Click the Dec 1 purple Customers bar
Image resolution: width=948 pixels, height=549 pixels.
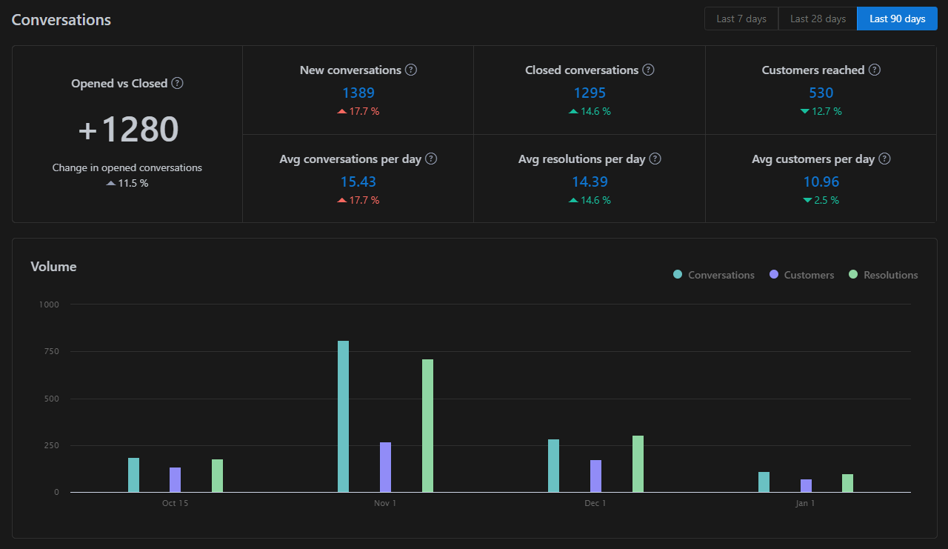(595, 476)
